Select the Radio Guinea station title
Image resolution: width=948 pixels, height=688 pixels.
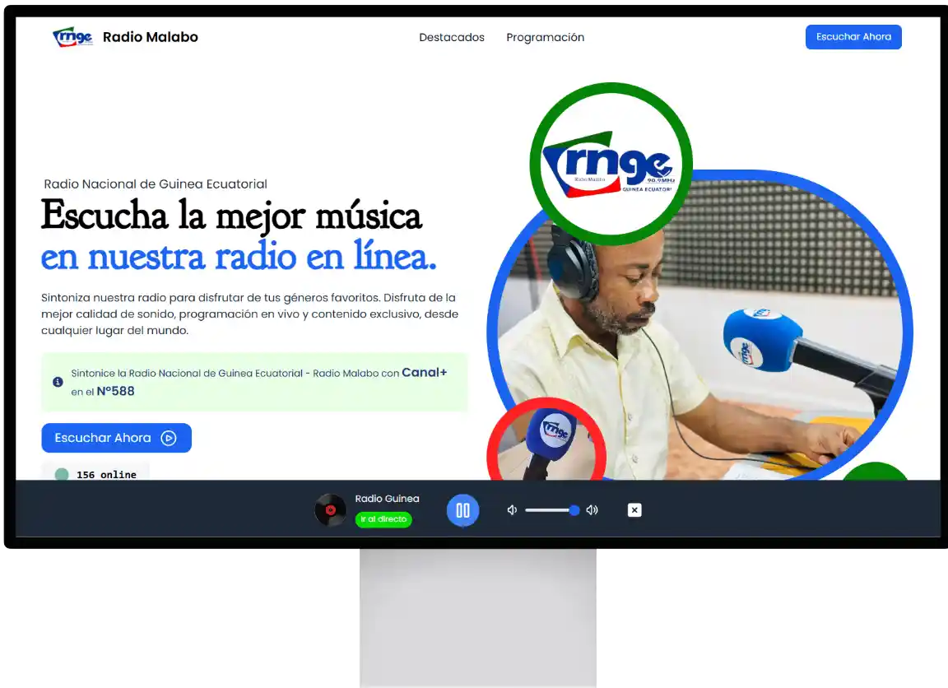[387, 499]
